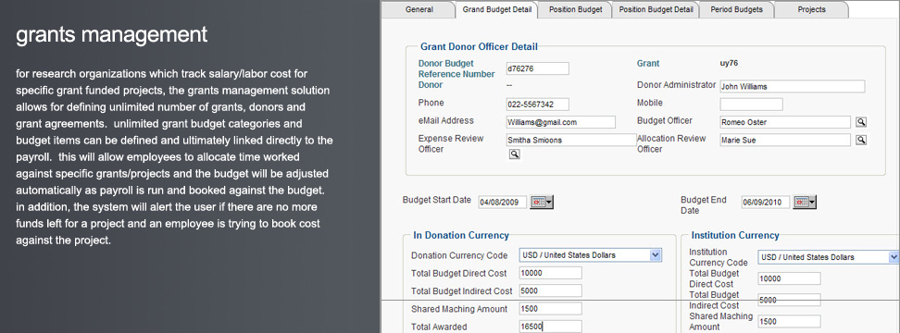Click Institution Total Budget Indirect Cost field

click(x=789, y=300)
